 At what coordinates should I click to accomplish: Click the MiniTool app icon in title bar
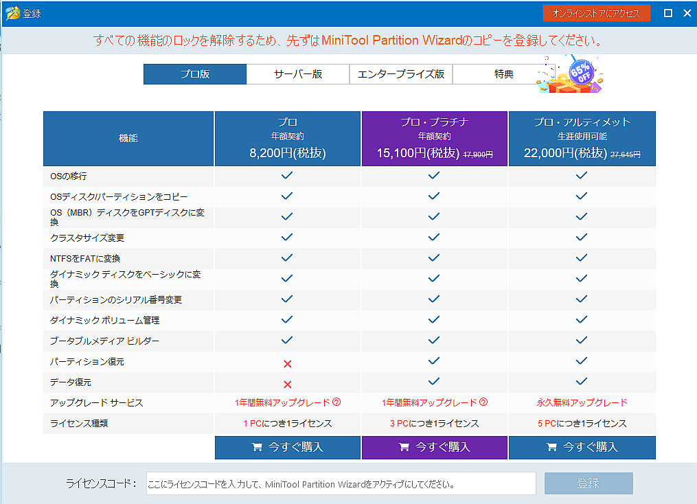tap(12, 13)
